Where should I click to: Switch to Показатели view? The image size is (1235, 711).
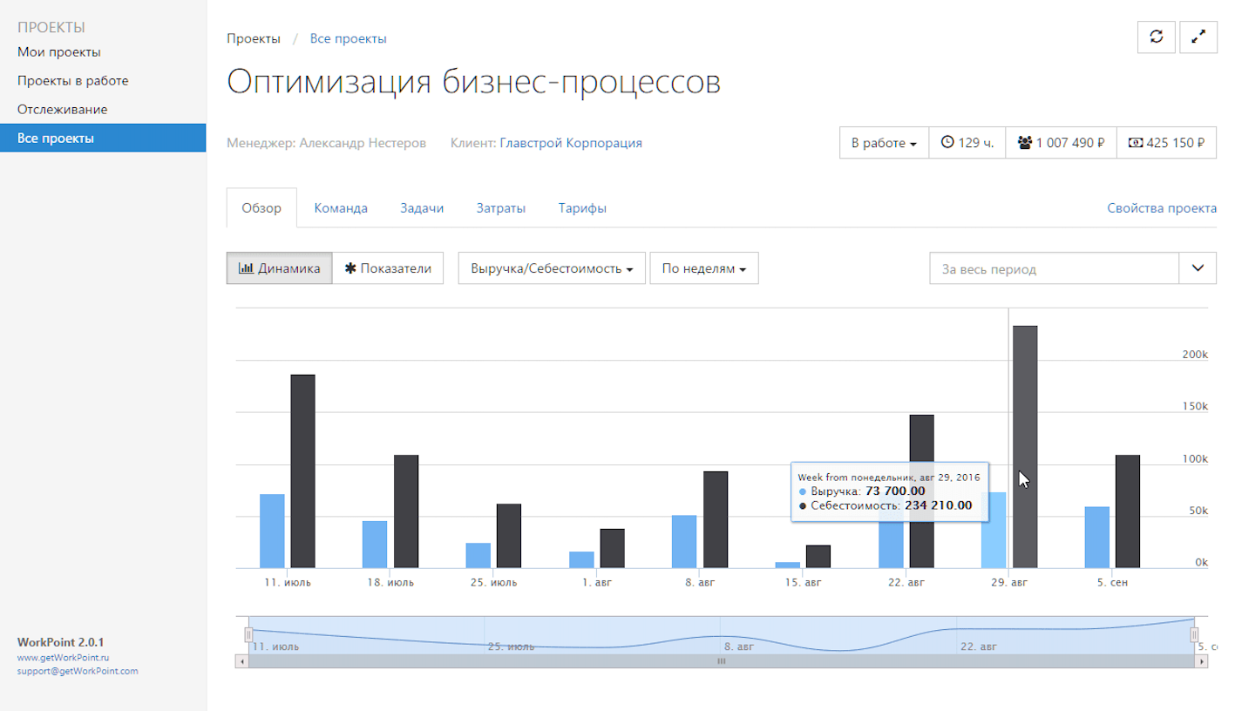(x=388, y=268)
